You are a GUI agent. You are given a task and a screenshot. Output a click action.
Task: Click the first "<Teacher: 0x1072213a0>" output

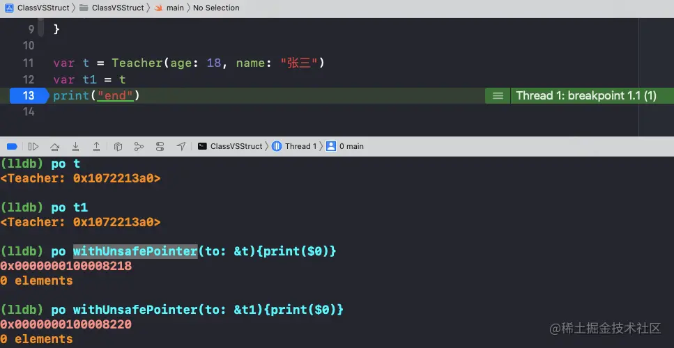pyautogui.click(x=80, y=178)
